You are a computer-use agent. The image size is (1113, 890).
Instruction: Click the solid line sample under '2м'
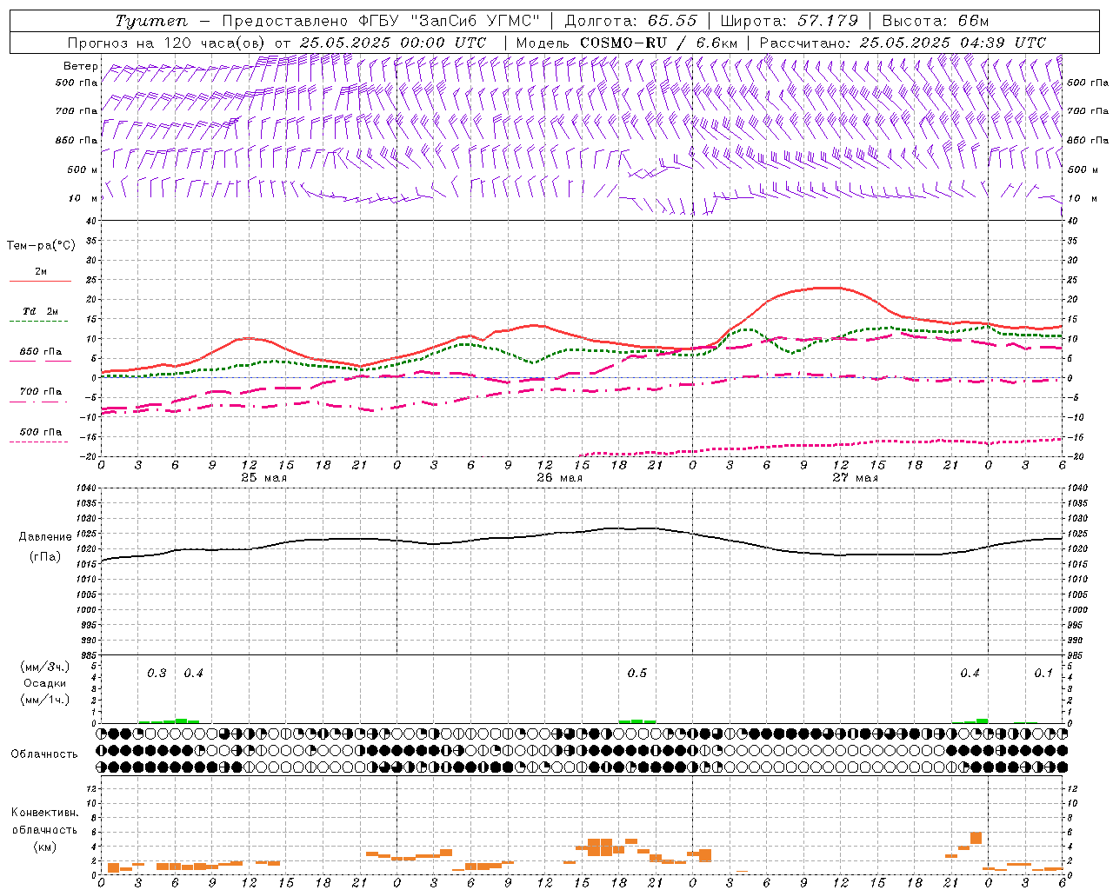tap(40, 282)
